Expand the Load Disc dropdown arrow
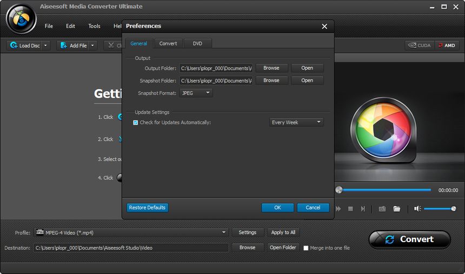Viewport: 465px width, 274px height. click(x=45, y=45)
